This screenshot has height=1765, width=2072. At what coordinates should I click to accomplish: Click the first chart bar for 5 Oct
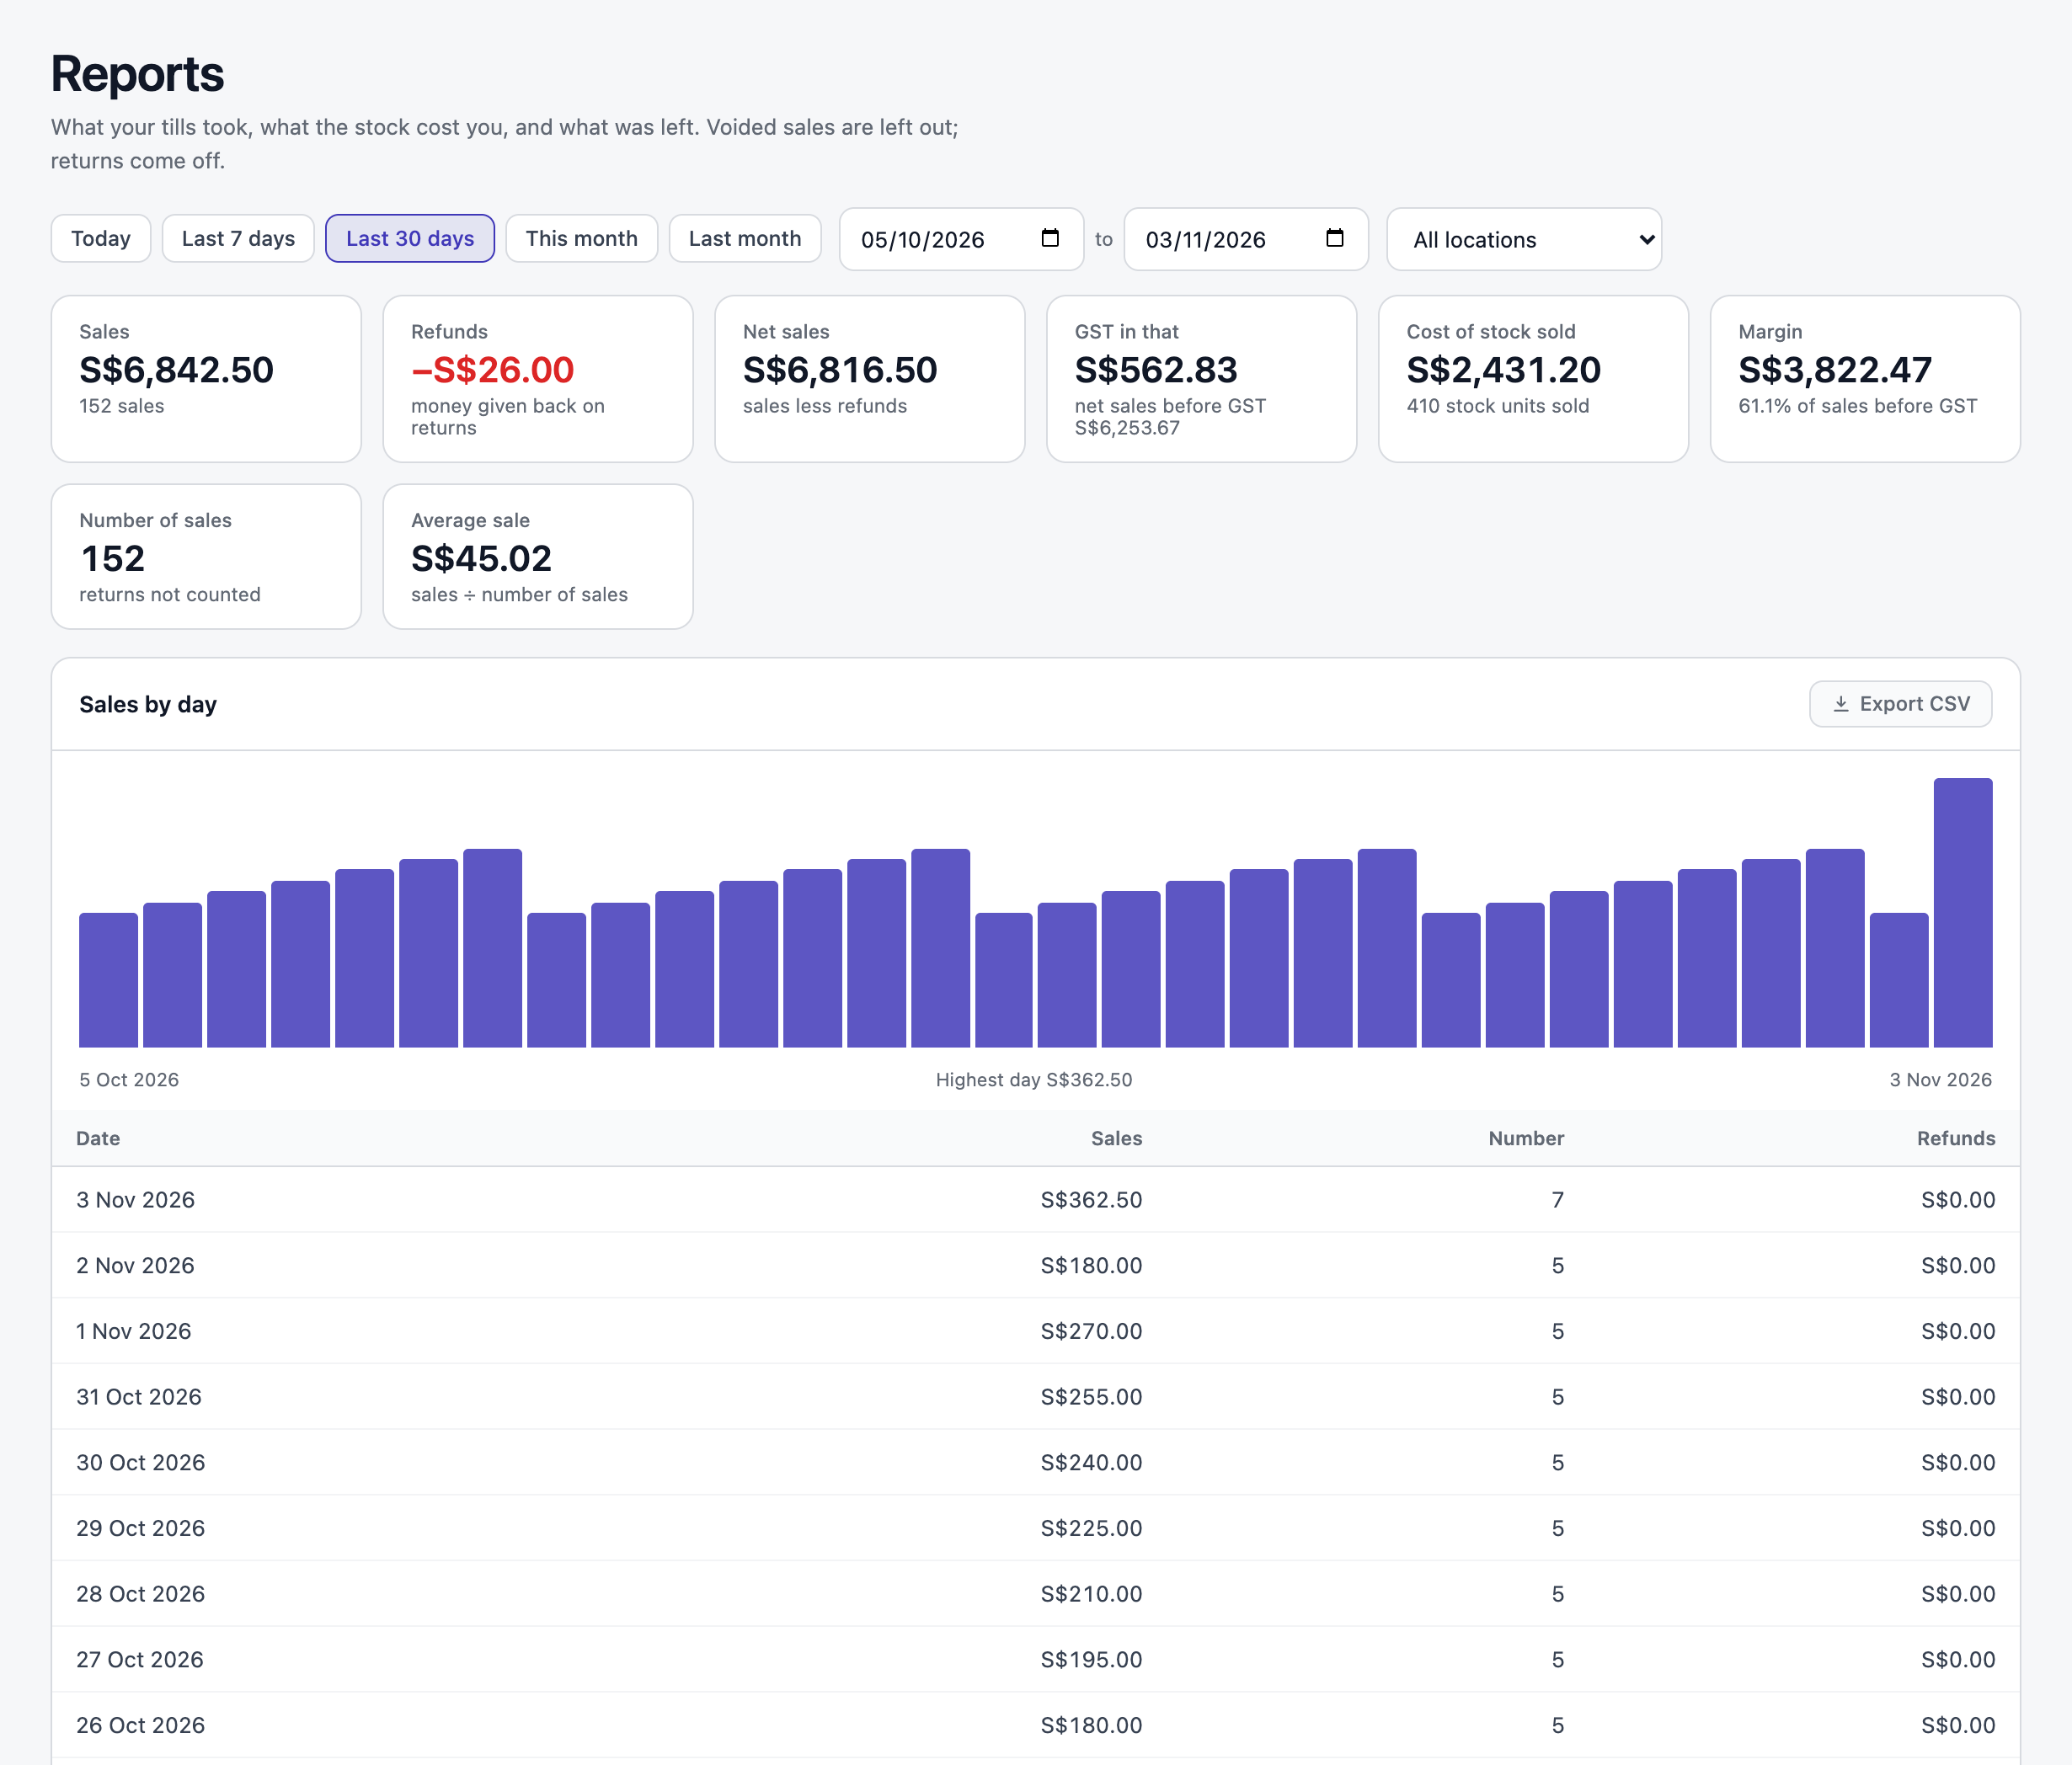[x=108, y=980]
